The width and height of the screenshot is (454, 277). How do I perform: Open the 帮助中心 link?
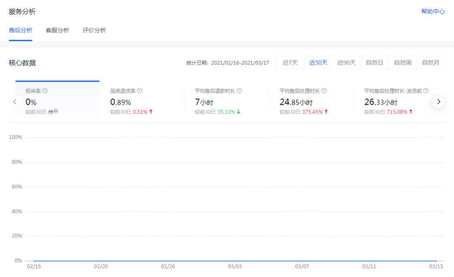pos(433,11)
